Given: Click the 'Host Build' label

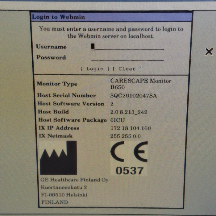Looking at the screenshot, I should (x=53, y=112).
